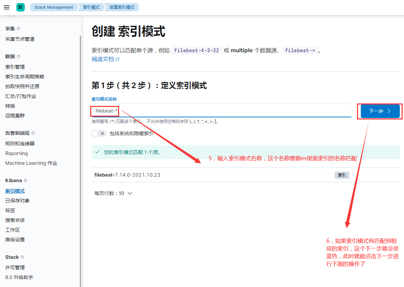This screenshot has width=404, height=287.
Task: Click the info icon next to Stack
Action: pos(22,257)
